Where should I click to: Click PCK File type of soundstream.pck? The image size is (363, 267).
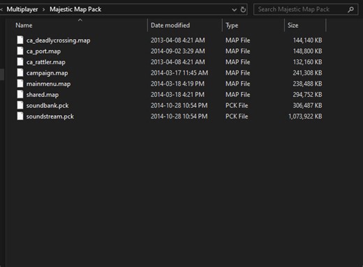point(237,116)
